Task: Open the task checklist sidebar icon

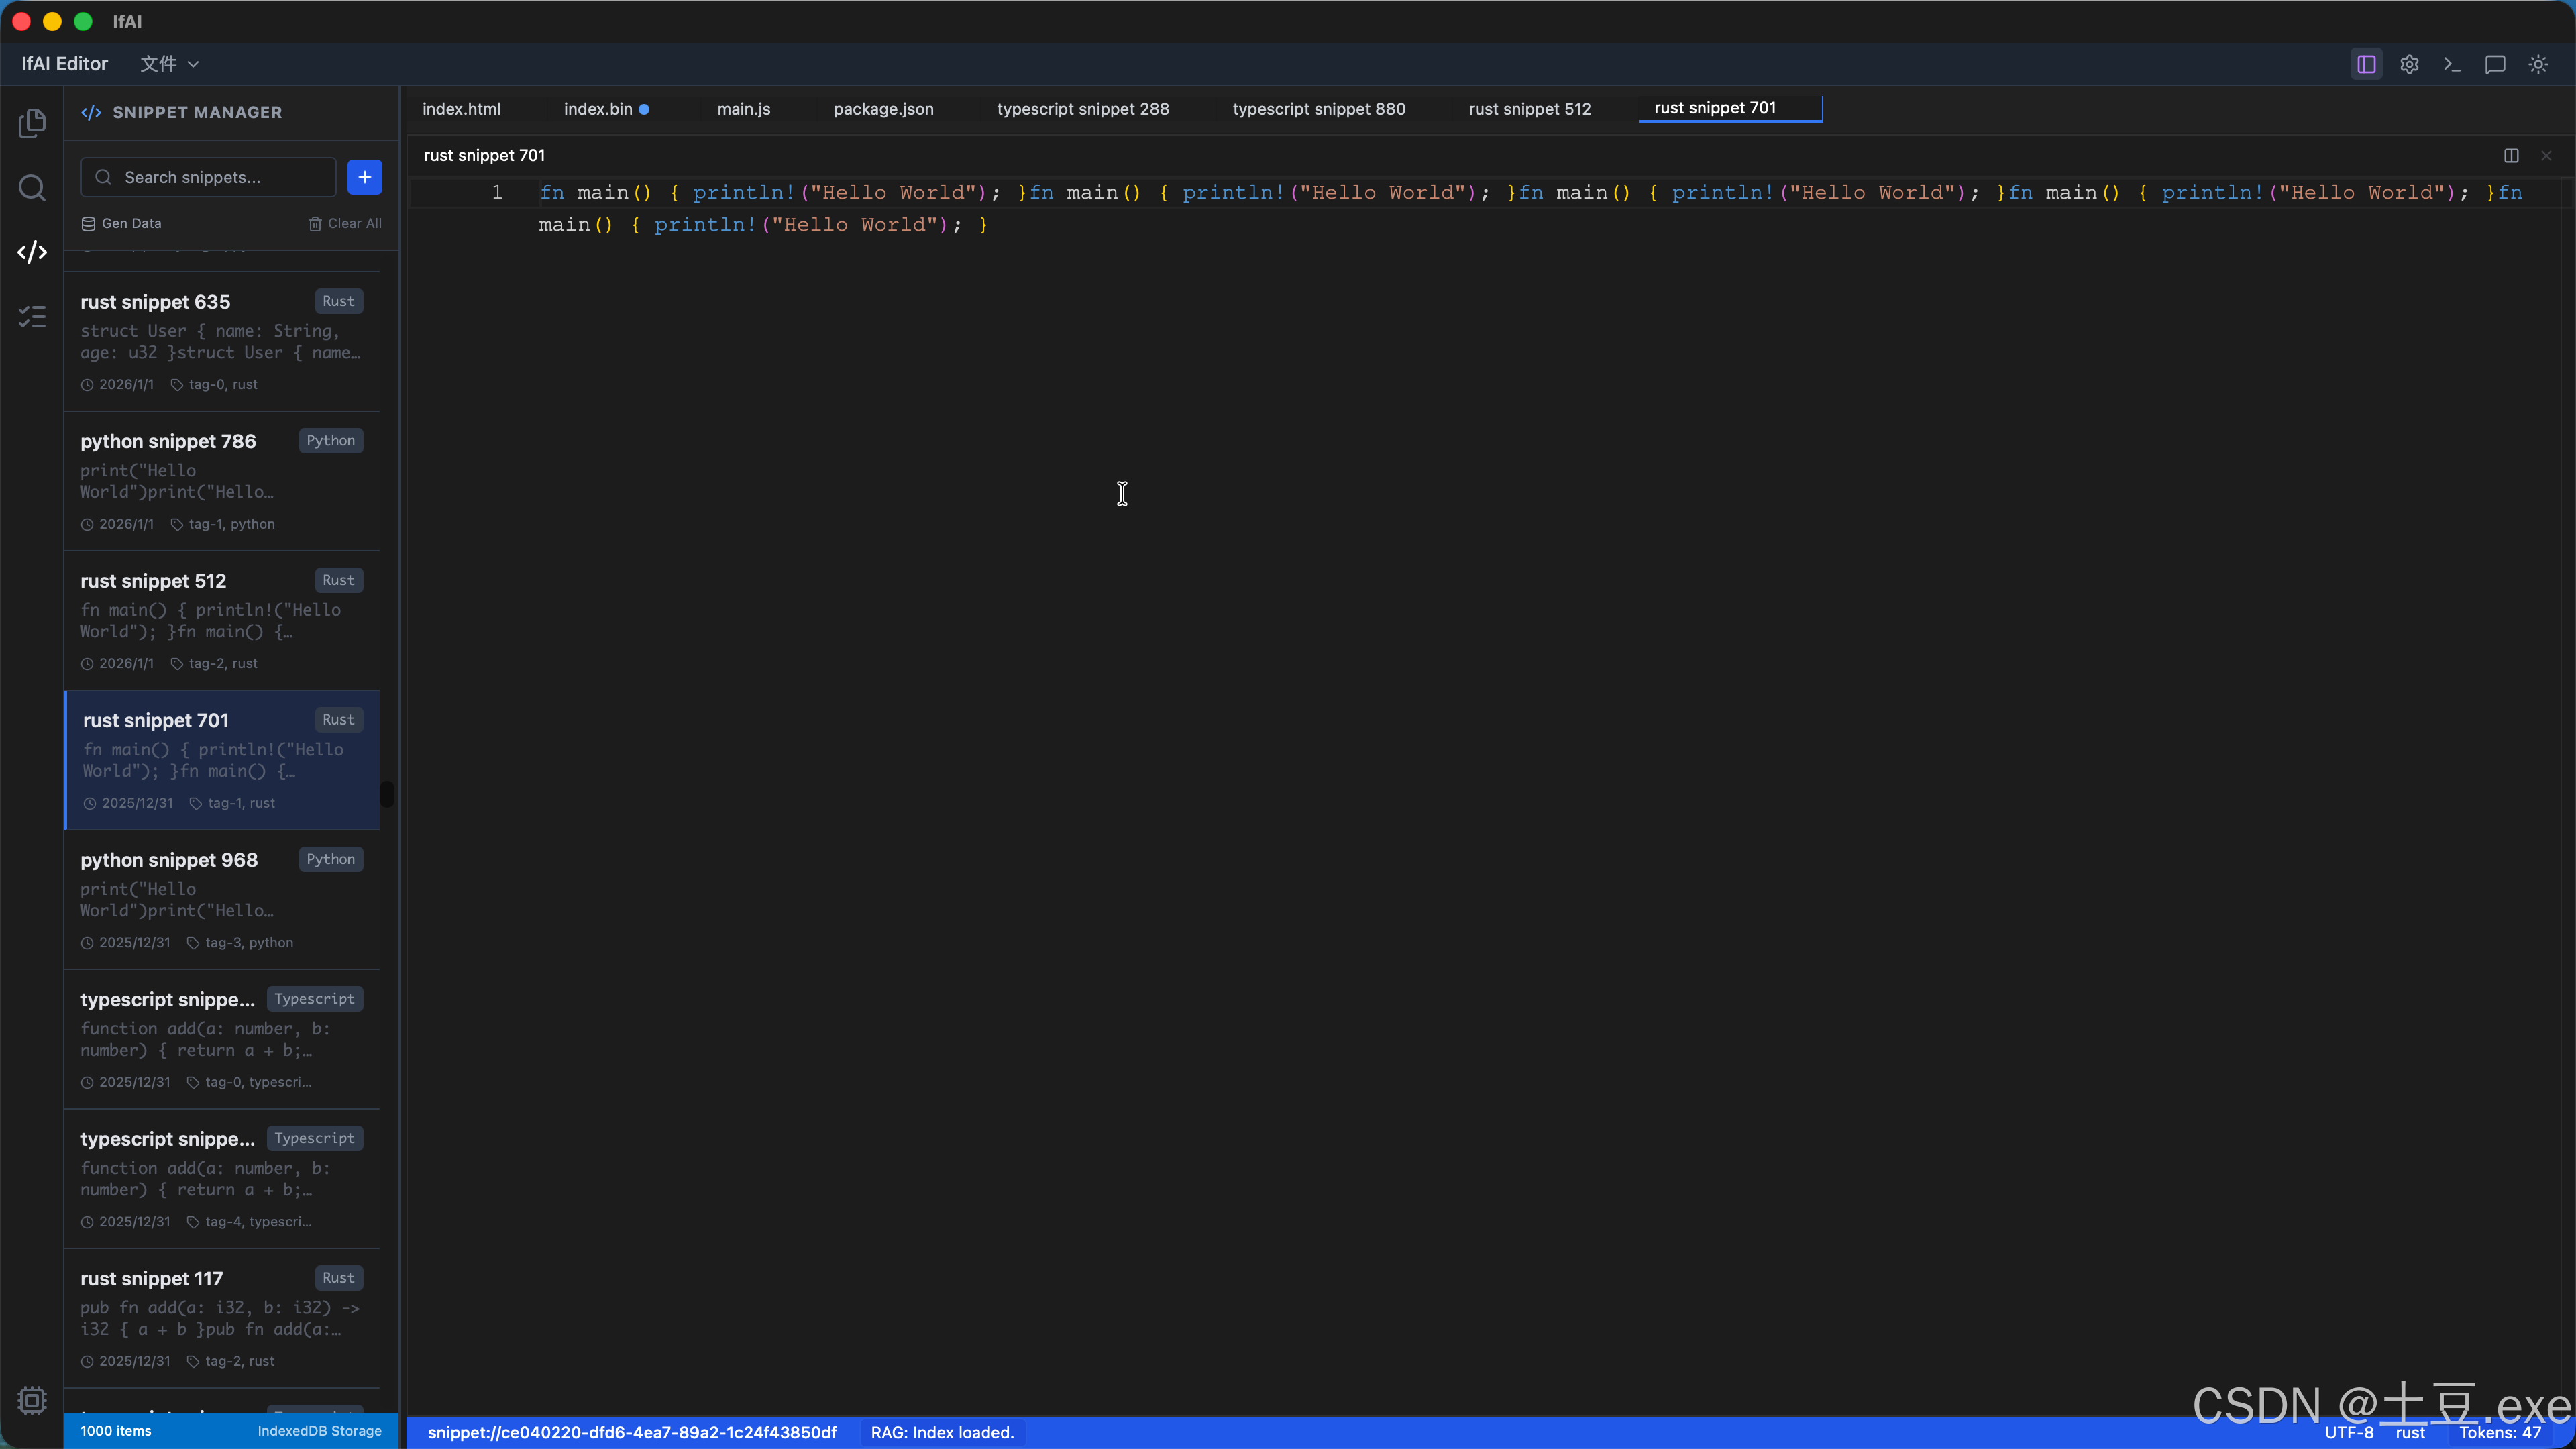Action: pyautogui.click(x=32, y=317)
